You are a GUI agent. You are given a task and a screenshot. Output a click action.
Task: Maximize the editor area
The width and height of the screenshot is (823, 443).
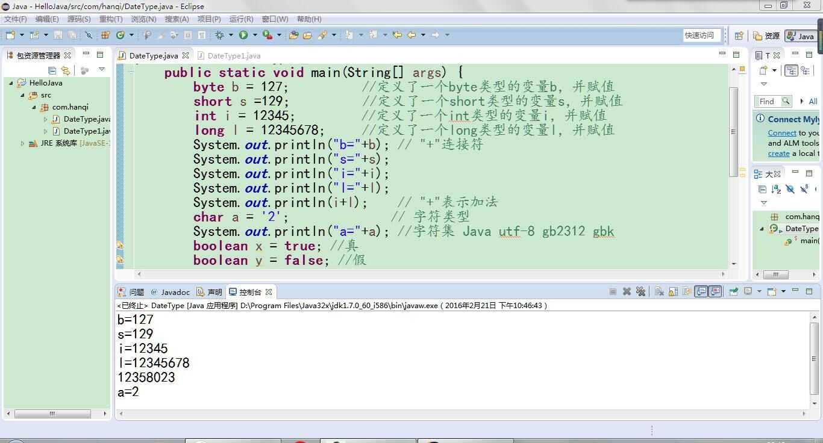coord(736,54)
